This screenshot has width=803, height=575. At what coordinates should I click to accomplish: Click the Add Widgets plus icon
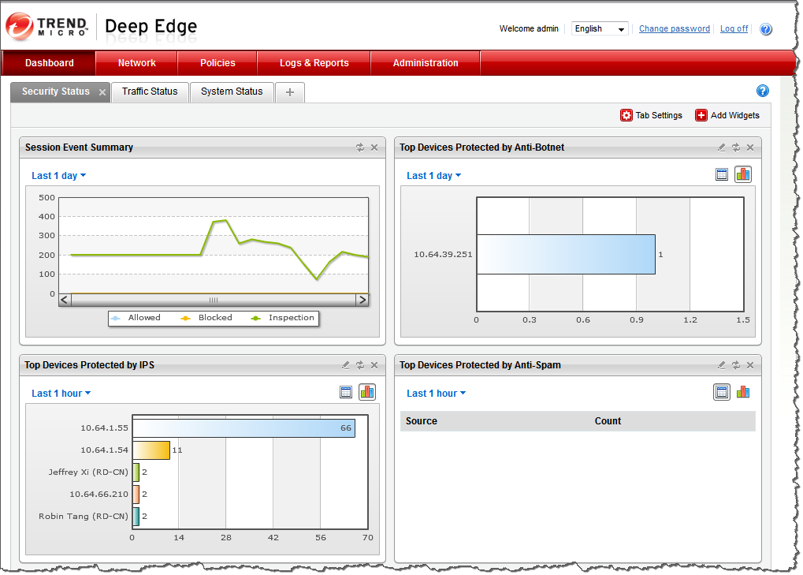(x=701, y=115)
